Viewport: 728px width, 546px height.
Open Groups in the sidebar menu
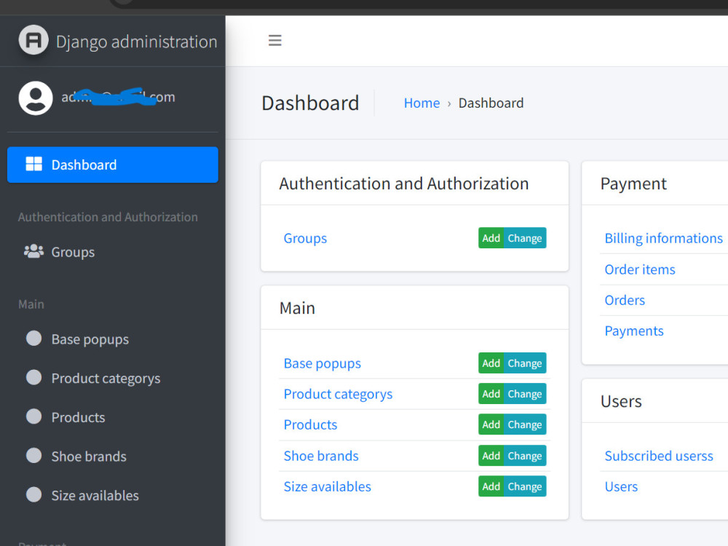point(113,252)
